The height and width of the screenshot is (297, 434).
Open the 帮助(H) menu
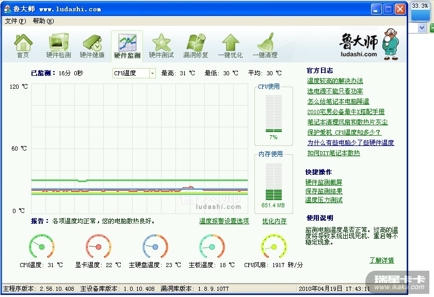(43, 21)
